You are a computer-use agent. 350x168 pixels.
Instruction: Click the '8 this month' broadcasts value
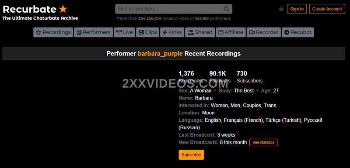[x=233, y=142]
